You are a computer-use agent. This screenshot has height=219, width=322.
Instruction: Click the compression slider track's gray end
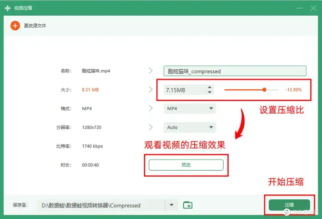coord(273,90)
